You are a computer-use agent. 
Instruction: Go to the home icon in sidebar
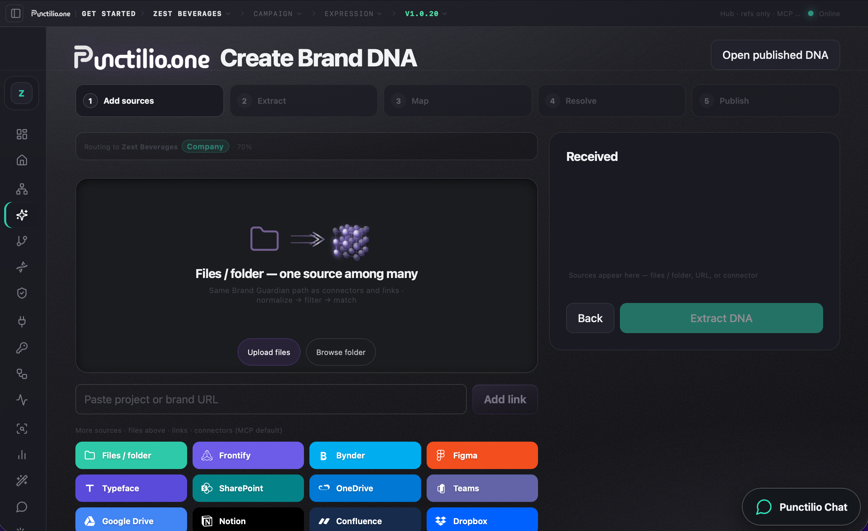click(22, 160)
